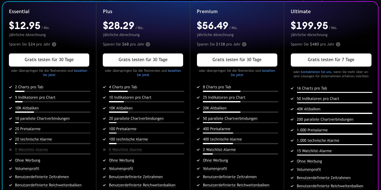Screen dimensions: 381x190
Task: Click checkmark icon beside Ultimate Ohne Werbung
Action: (x=292, y=161)
